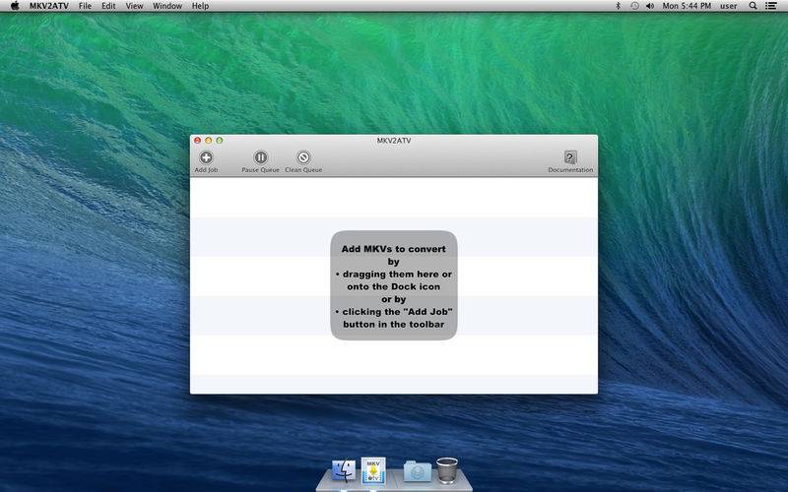Open the File menu
This screenshot has height=492, width=788.
[x=86, y=6]
